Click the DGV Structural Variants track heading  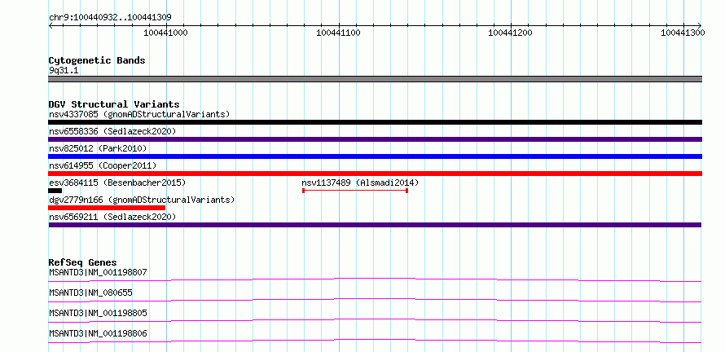(114, 104)
